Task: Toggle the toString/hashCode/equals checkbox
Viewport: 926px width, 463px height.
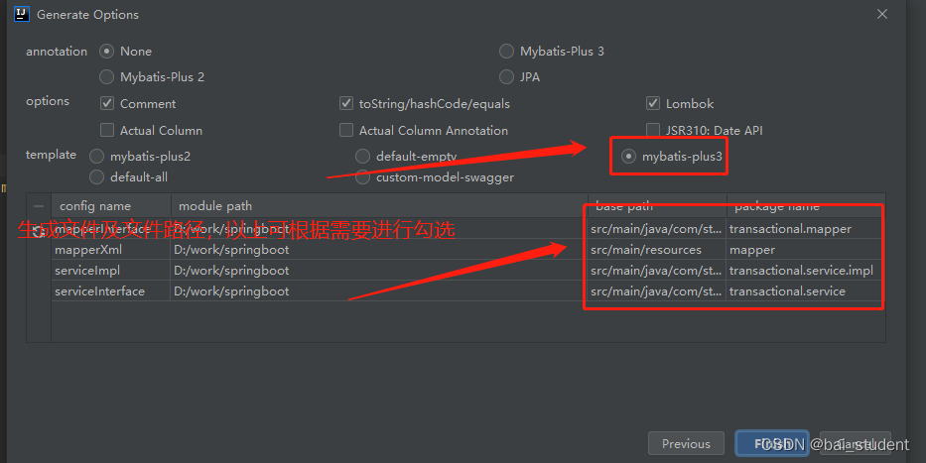Action: point(346,103)
